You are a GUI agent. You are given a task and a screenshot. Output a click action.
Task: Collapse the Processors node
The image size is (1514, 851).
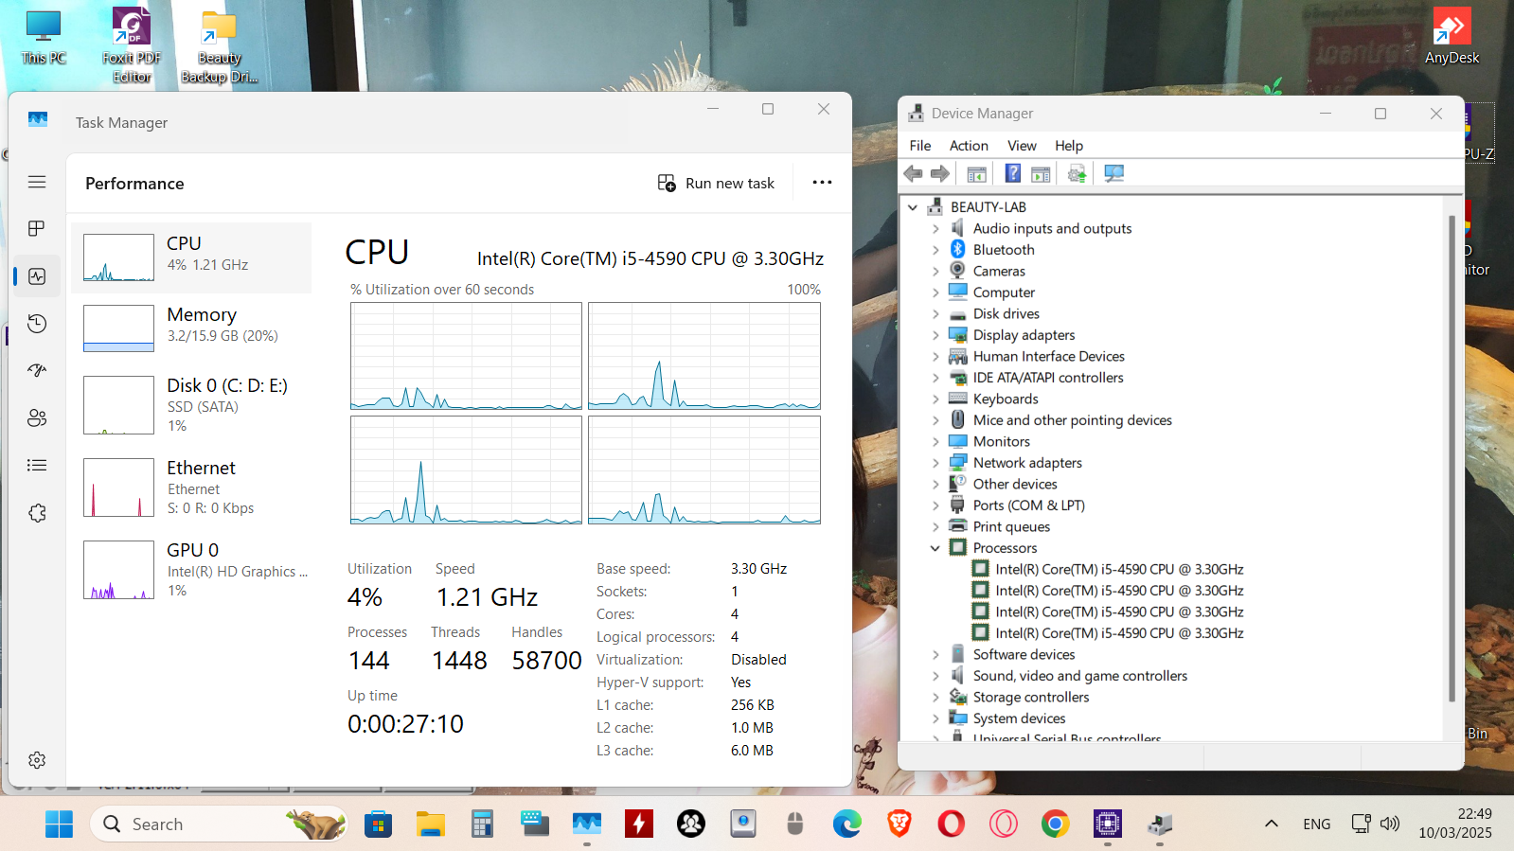click(x=935, y=548)
